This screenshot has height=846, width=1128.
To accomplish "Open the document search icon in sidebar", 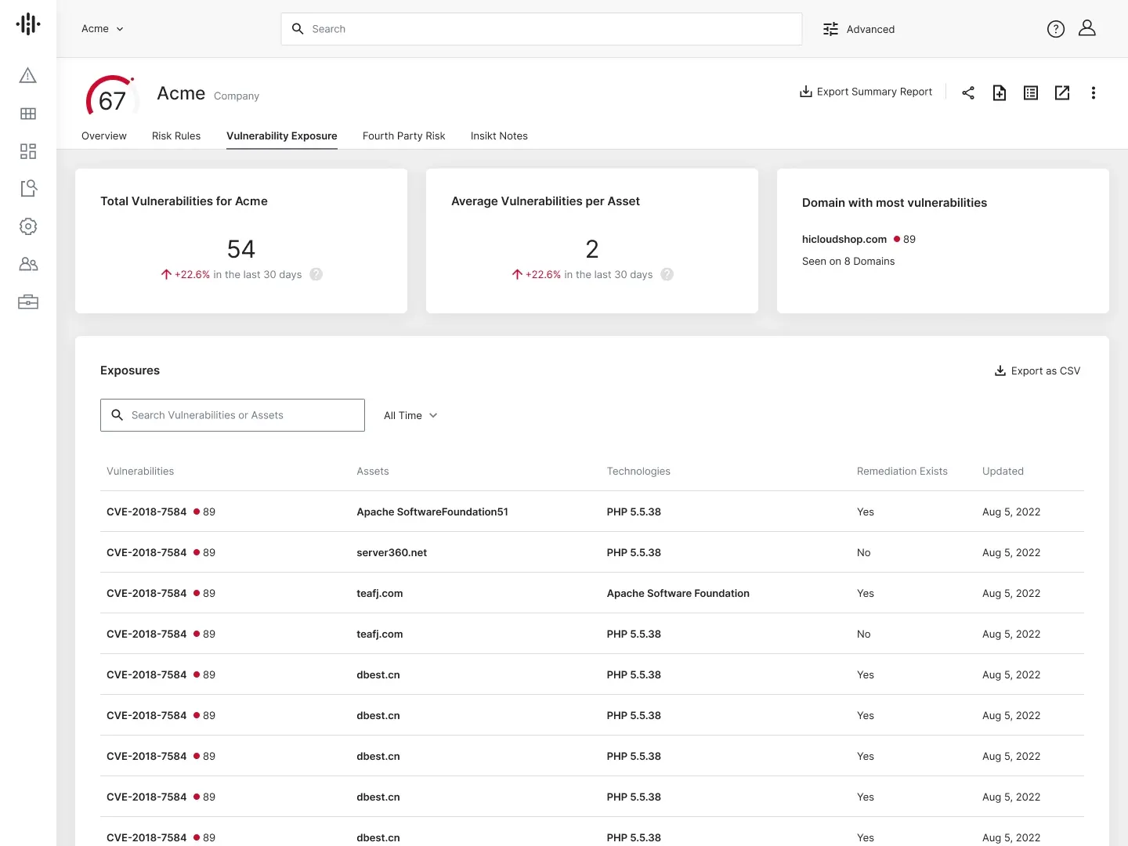I will [28, 188].
